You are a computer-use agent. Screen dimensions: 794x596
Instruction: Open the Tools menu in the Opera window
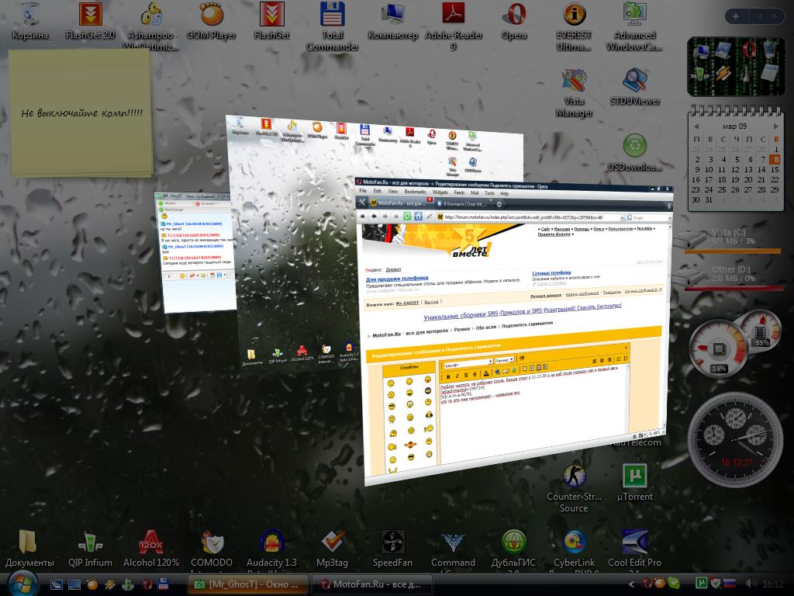click(x=489, y=193)
